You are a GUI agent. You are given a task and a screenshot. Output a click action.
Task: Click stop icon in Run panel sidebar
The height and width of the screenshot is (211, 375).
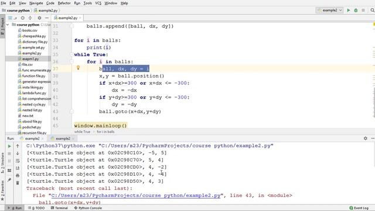tap(9, 154)
